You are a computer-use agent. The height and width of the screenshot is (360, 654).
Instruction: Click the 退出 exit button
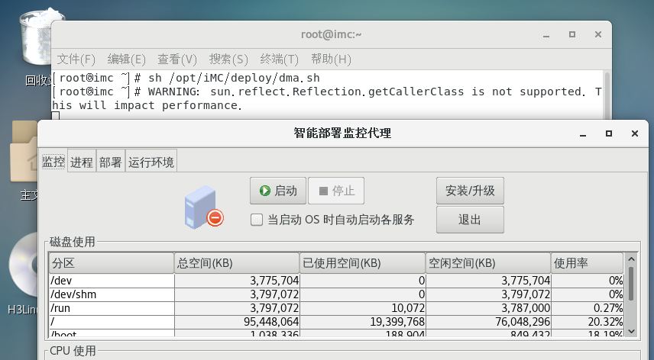(x=470, y=220)
